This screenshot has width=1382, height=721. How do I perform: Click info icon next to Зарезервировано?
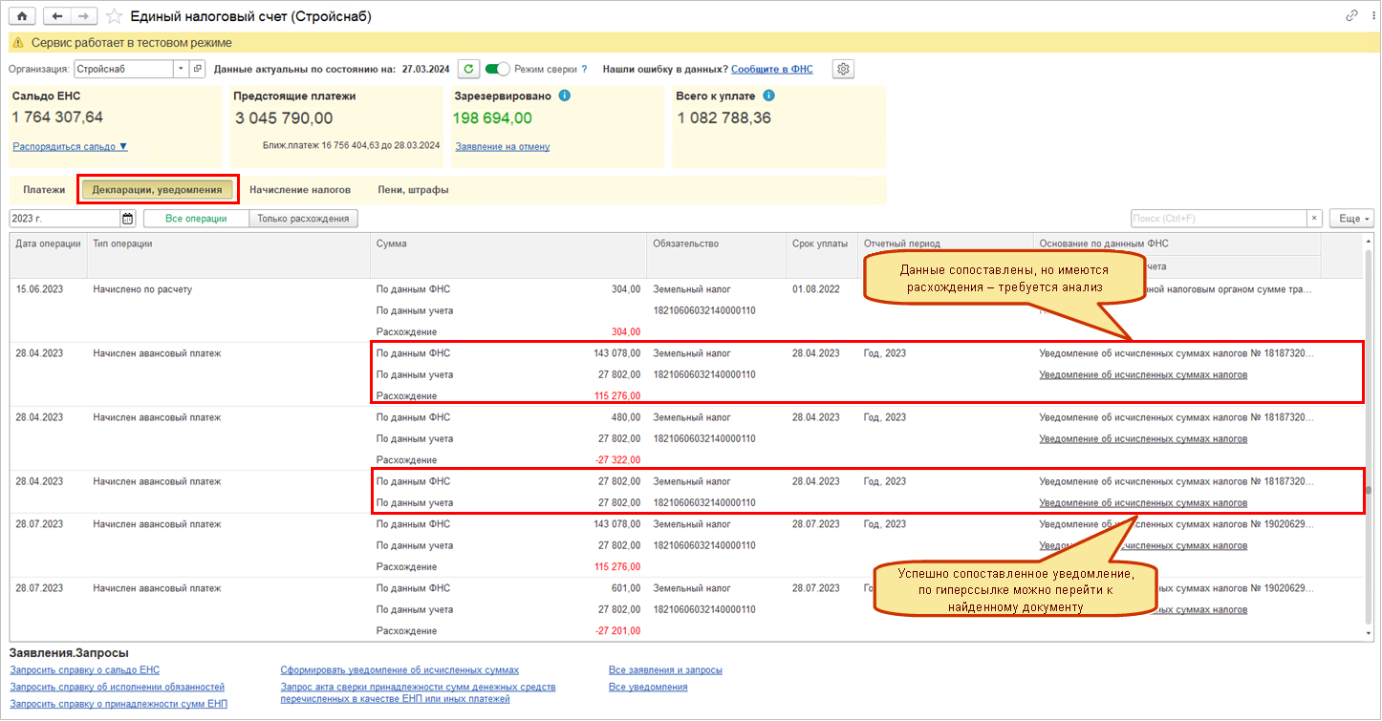565,96
